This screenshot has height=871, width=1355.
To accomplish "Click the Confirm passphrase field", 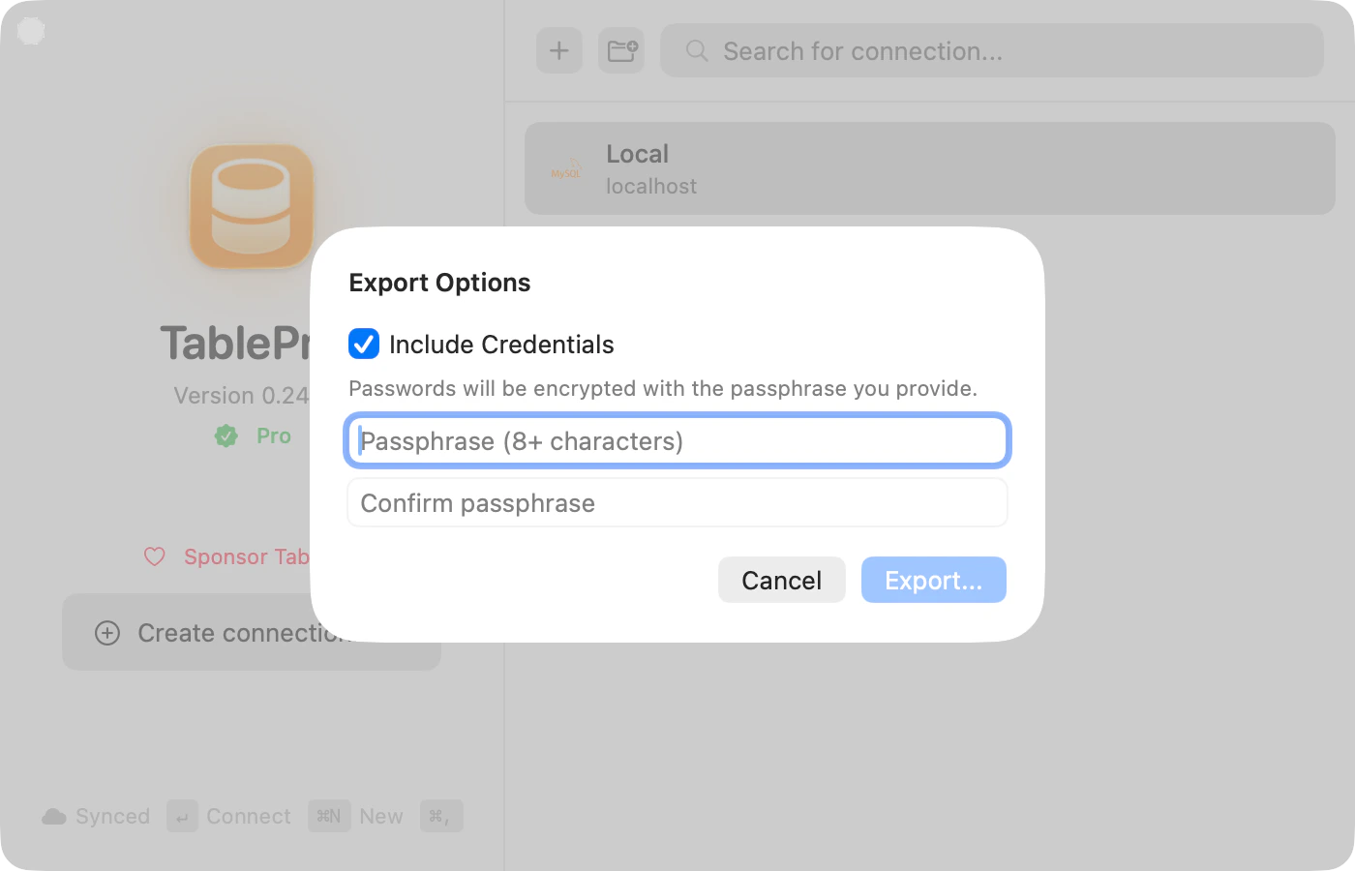I will coord(677,502).
